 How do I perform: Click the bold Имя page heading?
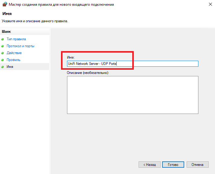pyautogui.click(x=7, y=14)
